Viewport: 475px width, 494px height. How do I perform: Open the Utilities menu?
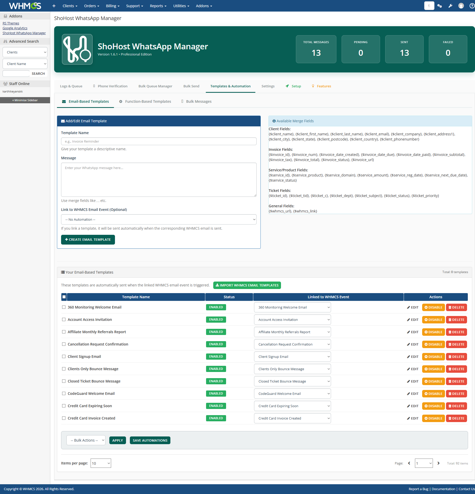[181, 6]
